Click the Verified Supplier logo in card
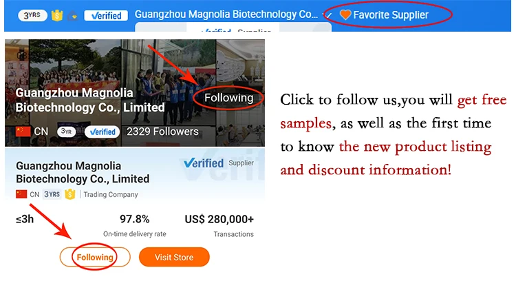516x292 pixels. (x=219, y=163)
